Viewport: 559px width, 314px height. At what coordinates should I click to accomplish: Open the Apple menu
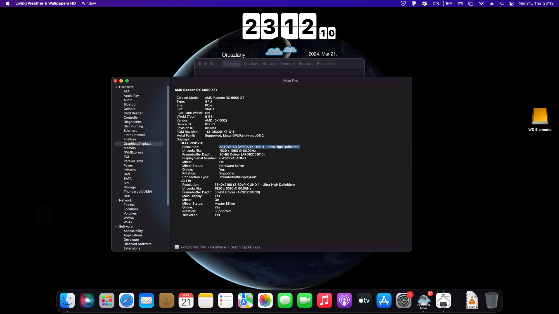(x=8, y=3)
